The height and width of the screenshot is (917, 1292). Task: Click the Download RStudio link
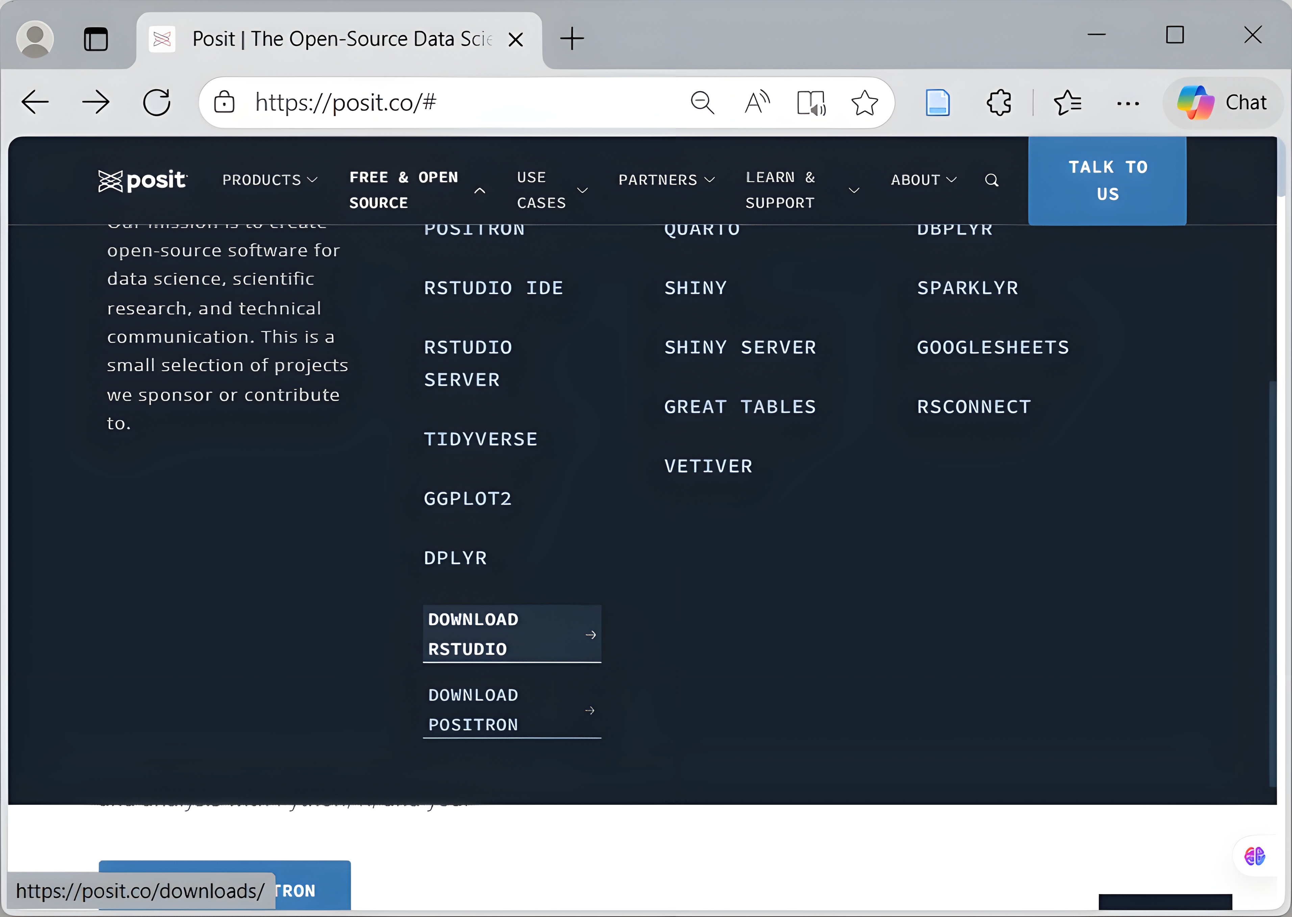click(x=511, y=634)
